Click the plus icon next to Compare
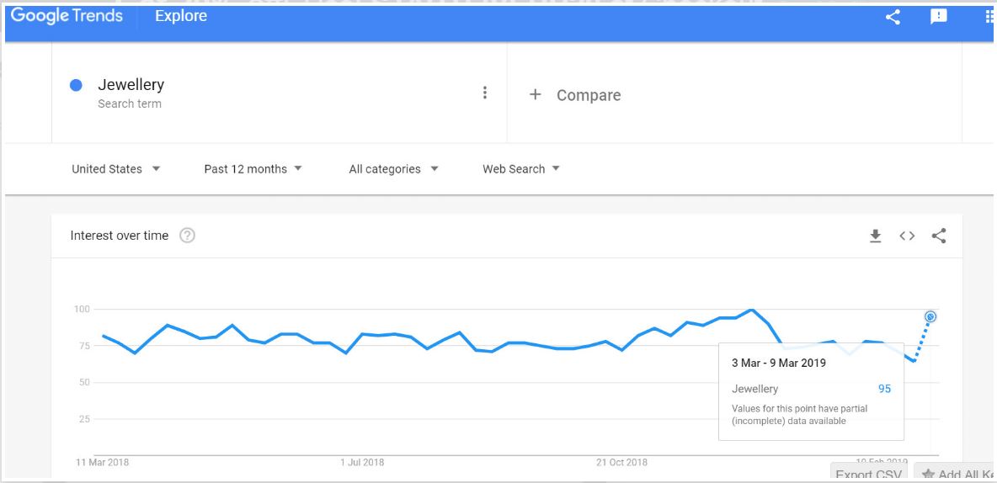This screenshot has width=997, height=483. click(x=535, y=95)
